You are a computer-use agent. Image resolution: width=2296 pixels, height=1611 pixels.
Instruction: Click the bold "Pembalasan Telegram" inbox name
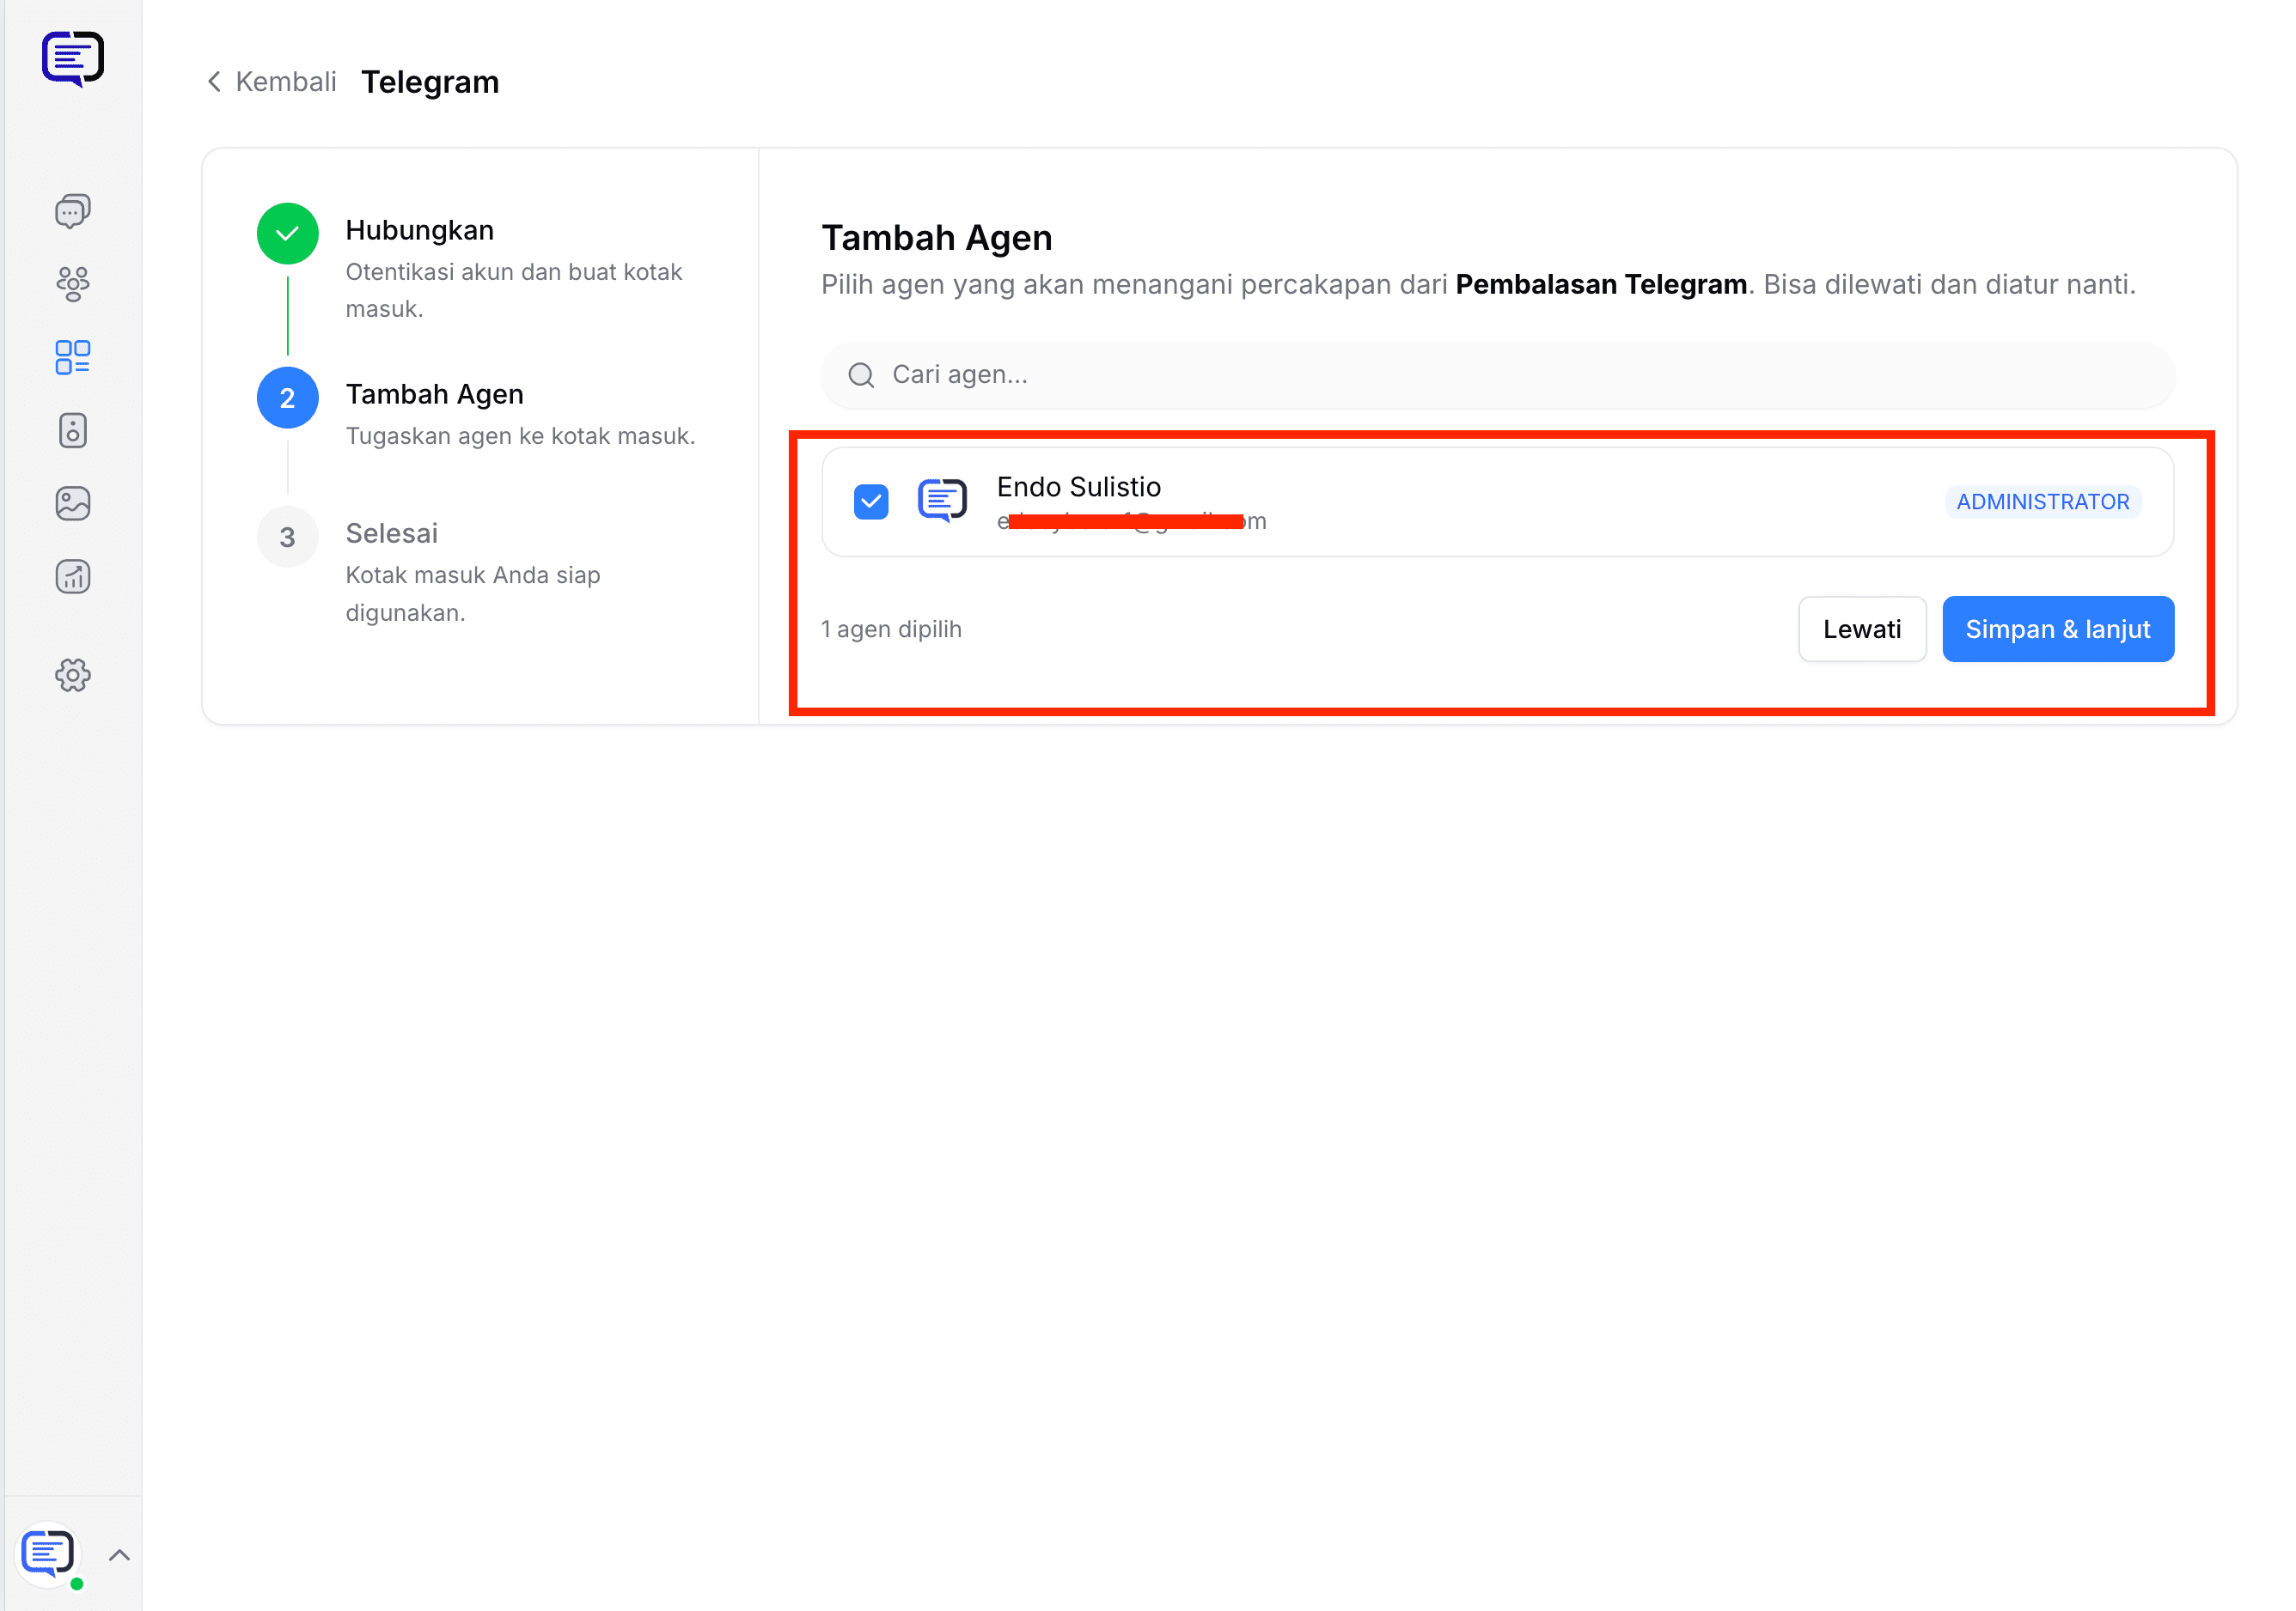coord(1601,285)
